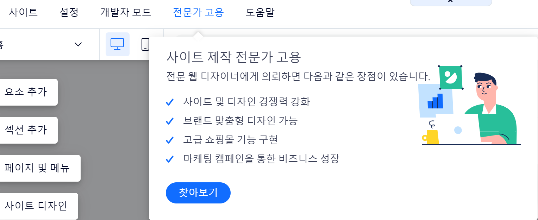The width and height of the screenshot is (538, 220).
Task: Open the 요소 추가 panel
Action: coord(28,92)
